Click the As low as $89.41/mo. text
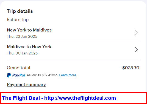Image resolution: width=147 pixels, height=104 pixels. 43,75
